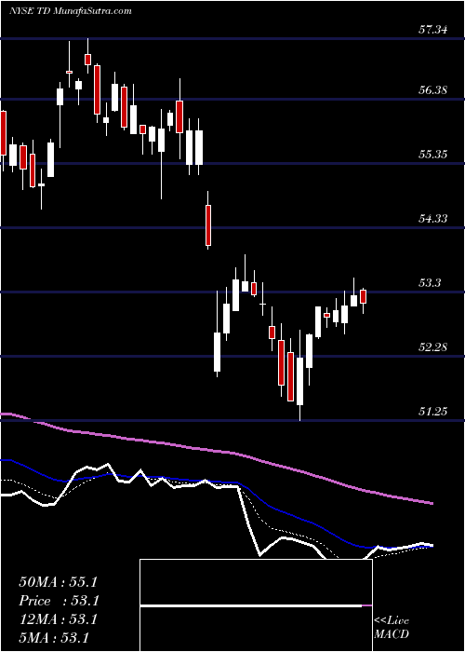Screen dimensions: 465x652
Task: Click the 55.35 price level label
Action: [x=433, y=155]
